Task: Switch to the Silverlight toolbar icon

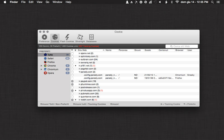Action: (80, 38)
